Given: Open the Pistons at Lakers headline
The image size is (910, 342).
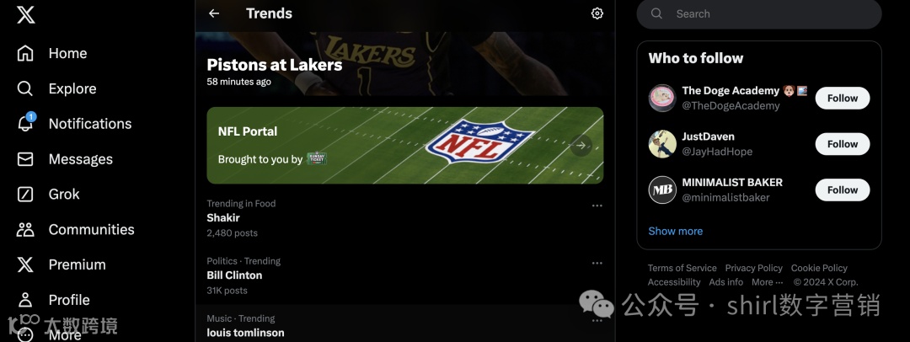Looking at the screenshot, I should pyautogui.click(x=275, y=65).
